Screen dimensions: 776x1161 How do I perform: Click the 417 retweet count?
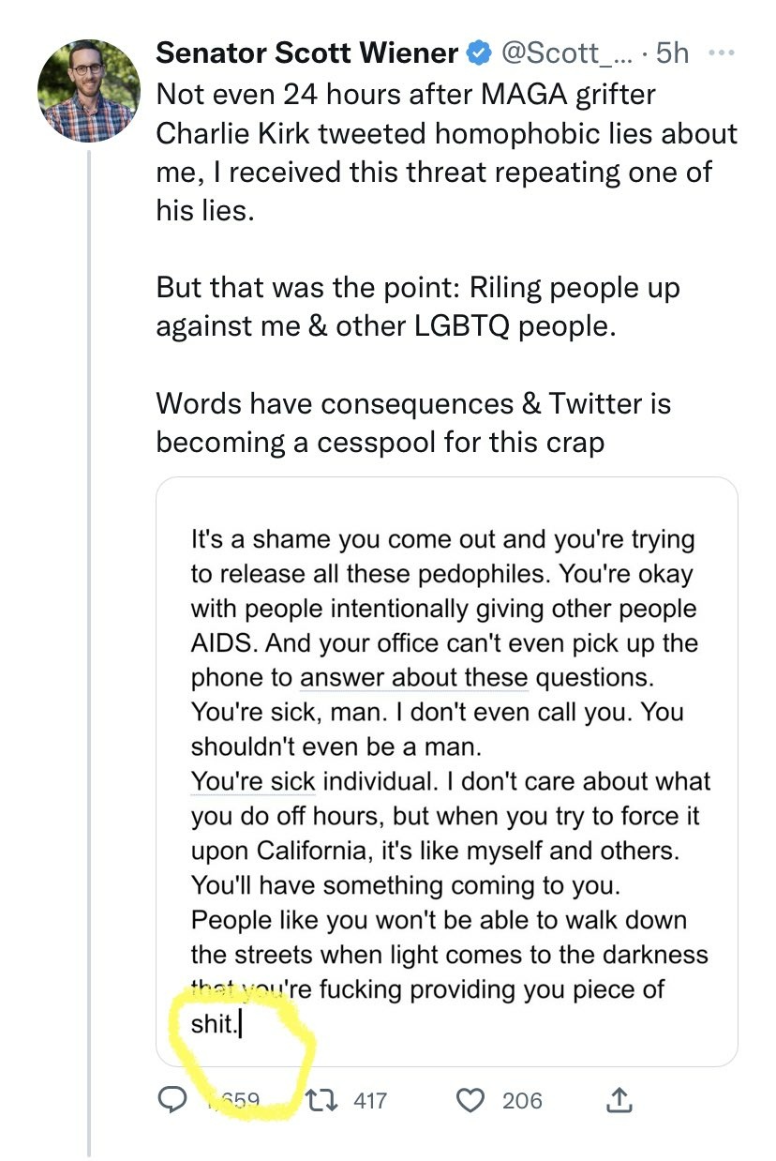point(370,1100)
